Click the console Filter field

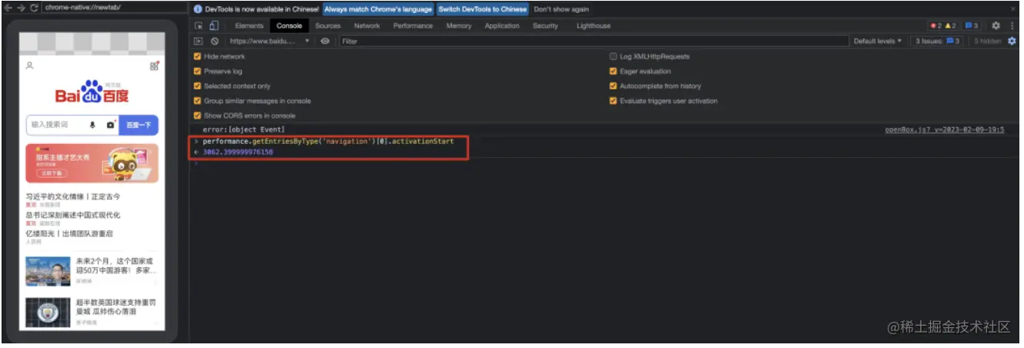coord(593,41)
